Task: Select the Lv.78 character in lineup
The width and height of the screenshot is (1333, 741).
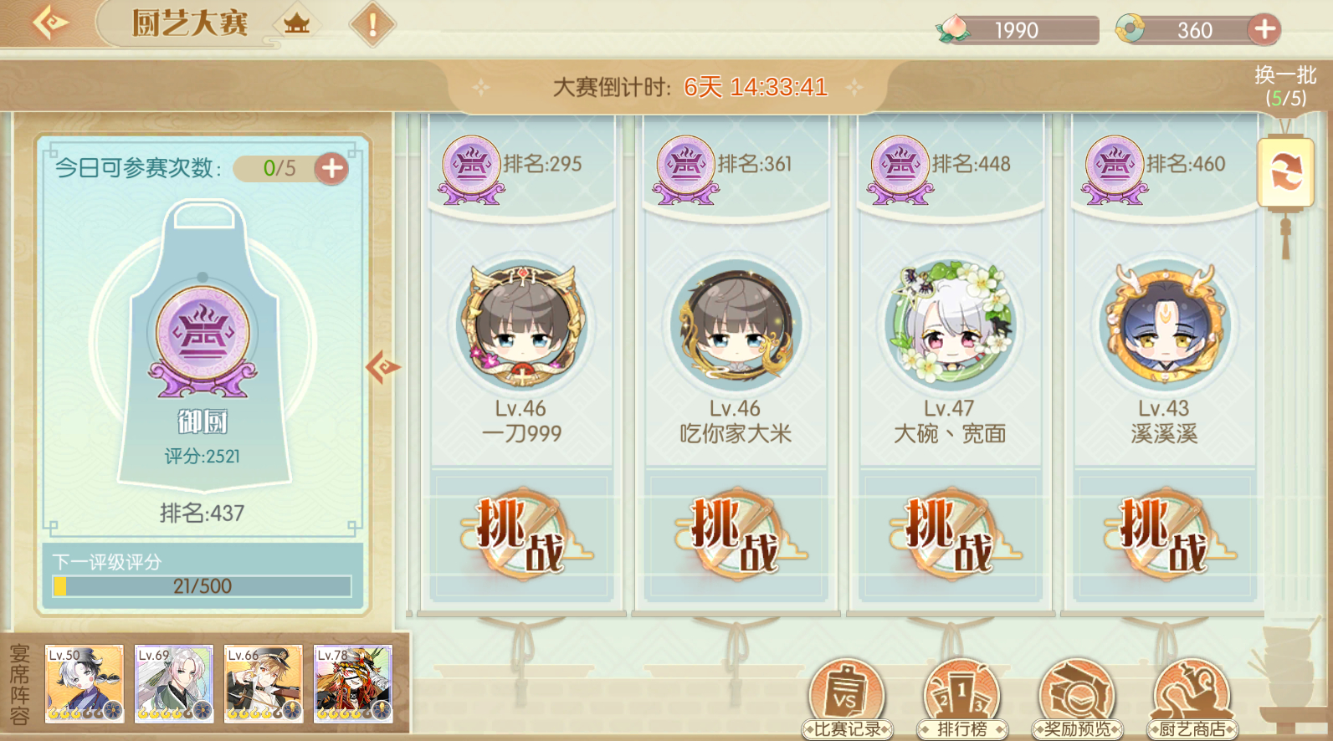Action: (x=353, y=684)
